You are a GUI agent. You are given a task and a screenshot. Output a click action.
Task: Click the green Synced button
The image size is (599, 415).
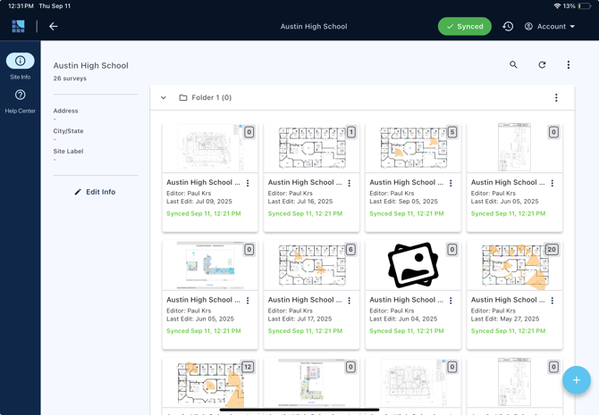(x=465, y=26)
